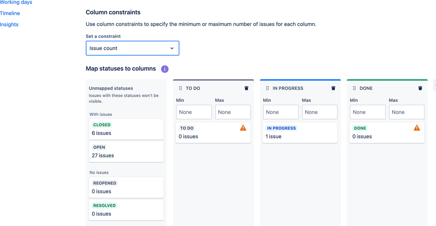The height and width of the screenshot is (226, 436).
Task: Click the trash icon on TO DO column
Action: tap(247, 88)
